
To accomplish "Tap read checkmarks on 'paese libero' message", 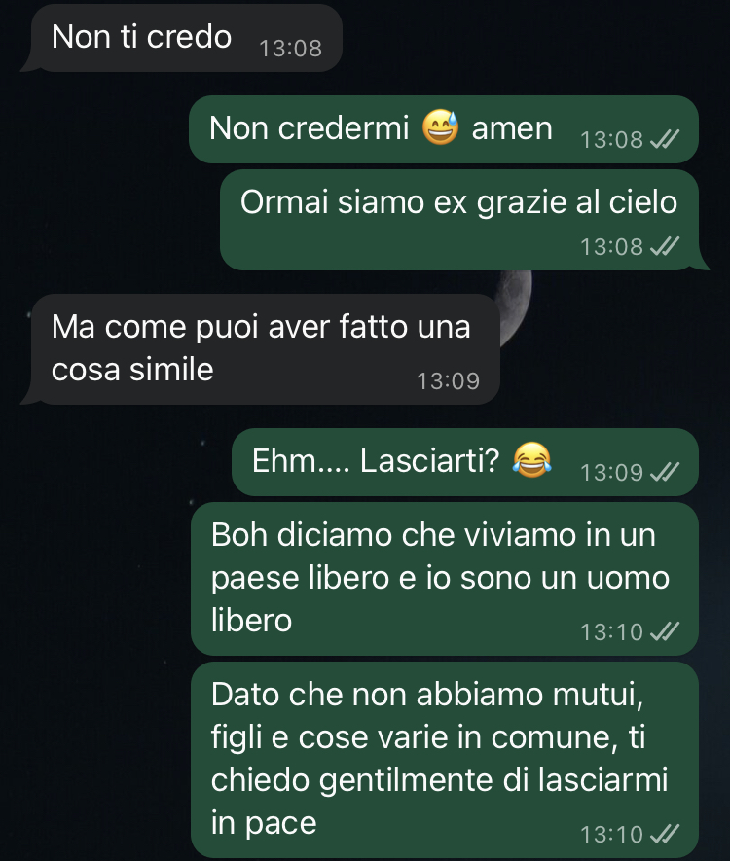I will tap(665, 631).
